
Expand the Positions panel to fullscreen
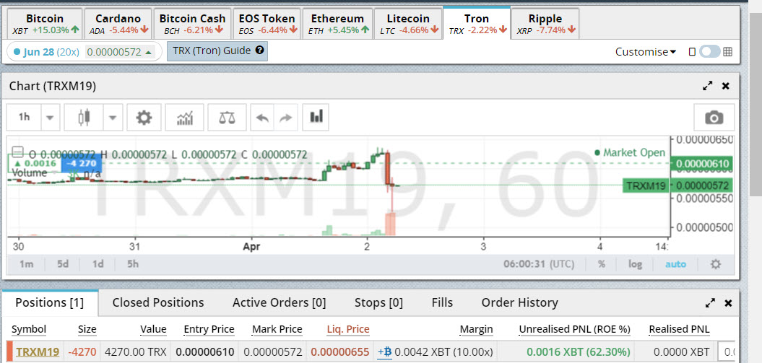tap(710, 303)
